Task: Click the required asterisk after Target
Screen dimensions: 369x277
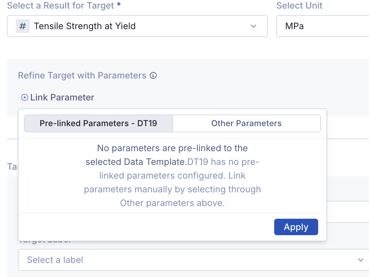Action: 119,4
